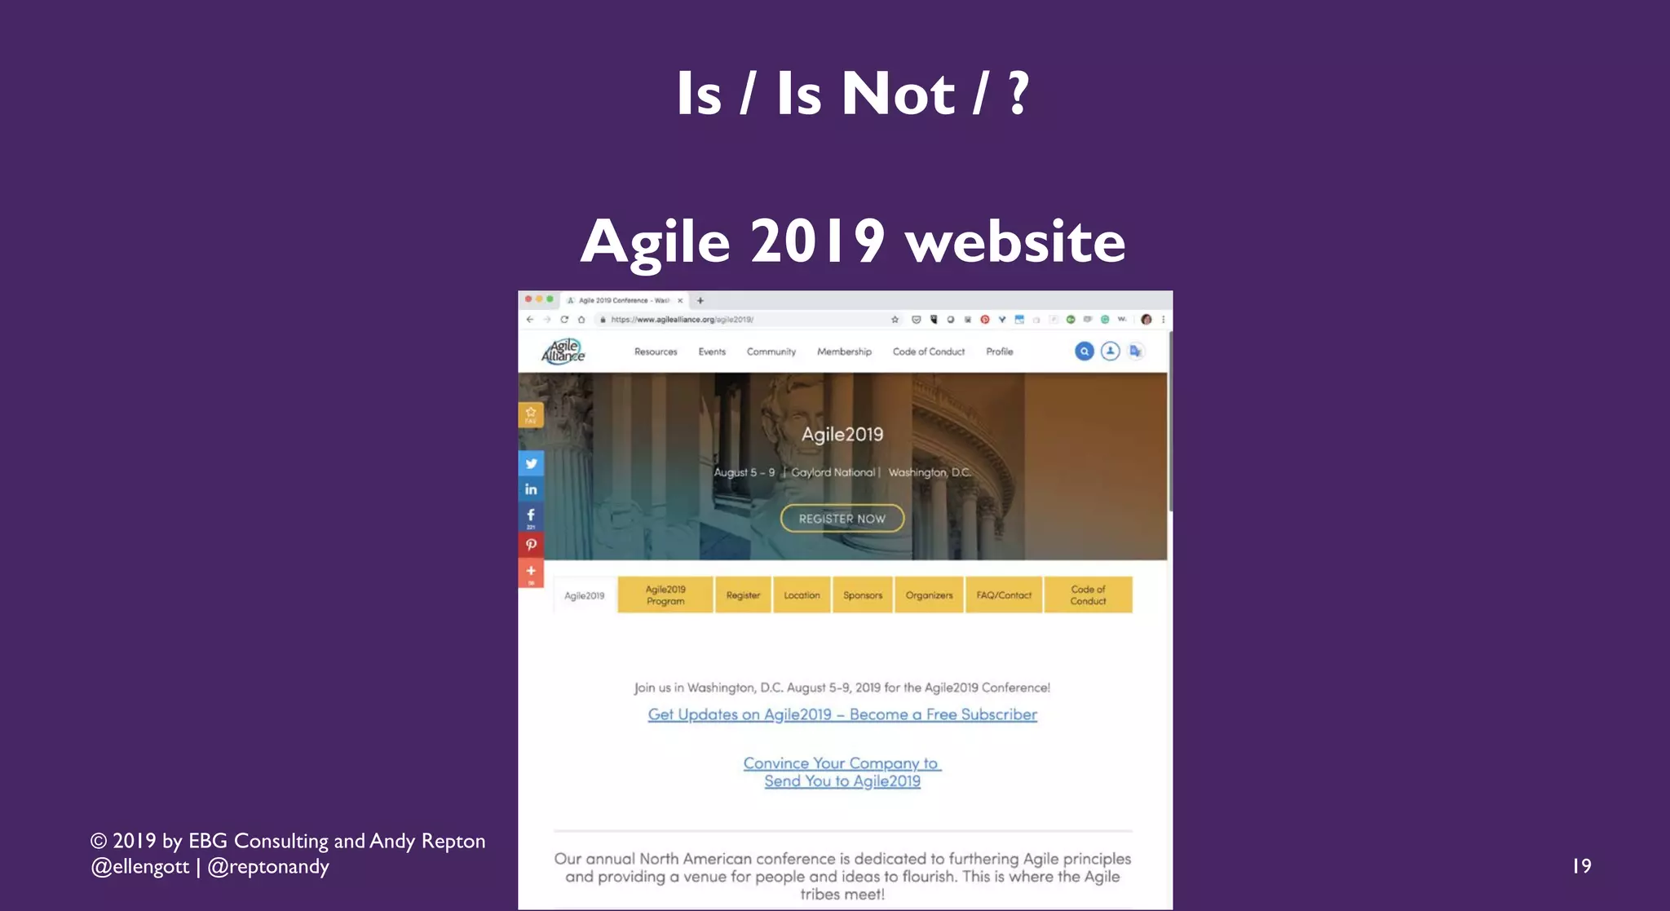This screenshot has width=1670, height=911.
Task: Follow Get Updates on Agile2019 subscriber link
Action: (x=842, y=714)
